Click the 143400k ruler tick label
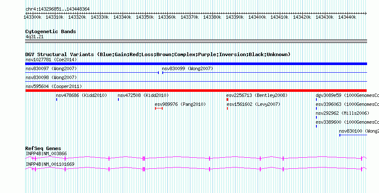Viewport: 379px width, 193px height. click(x=257, y=17)
